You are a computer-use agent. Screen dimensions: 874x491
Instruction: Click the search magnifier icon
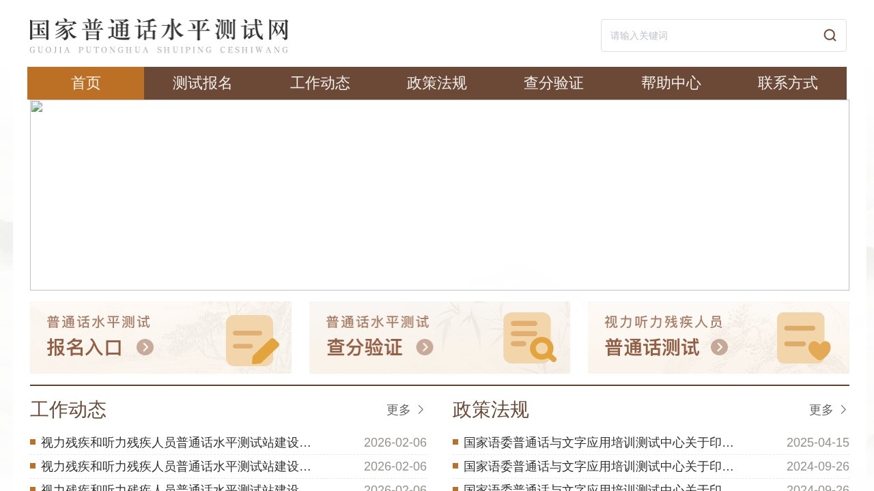click(830, 35)
